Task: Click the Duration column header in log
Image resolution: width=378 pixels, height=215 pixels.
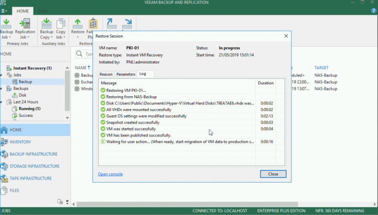Action: (x=266, y=83)
